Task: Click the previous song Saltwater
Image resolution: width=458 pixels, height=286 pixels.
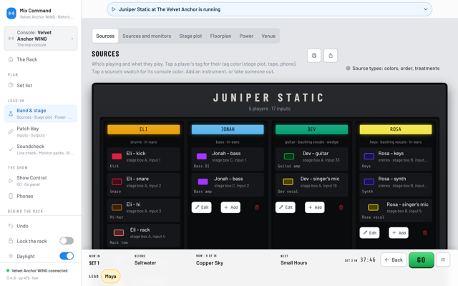Action: pos(145,262)
